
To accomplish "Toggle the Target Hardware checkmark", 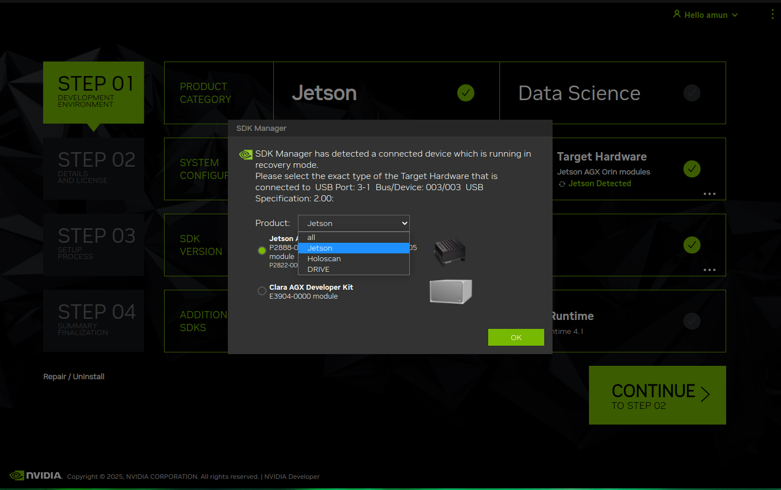I will [692, 169].
